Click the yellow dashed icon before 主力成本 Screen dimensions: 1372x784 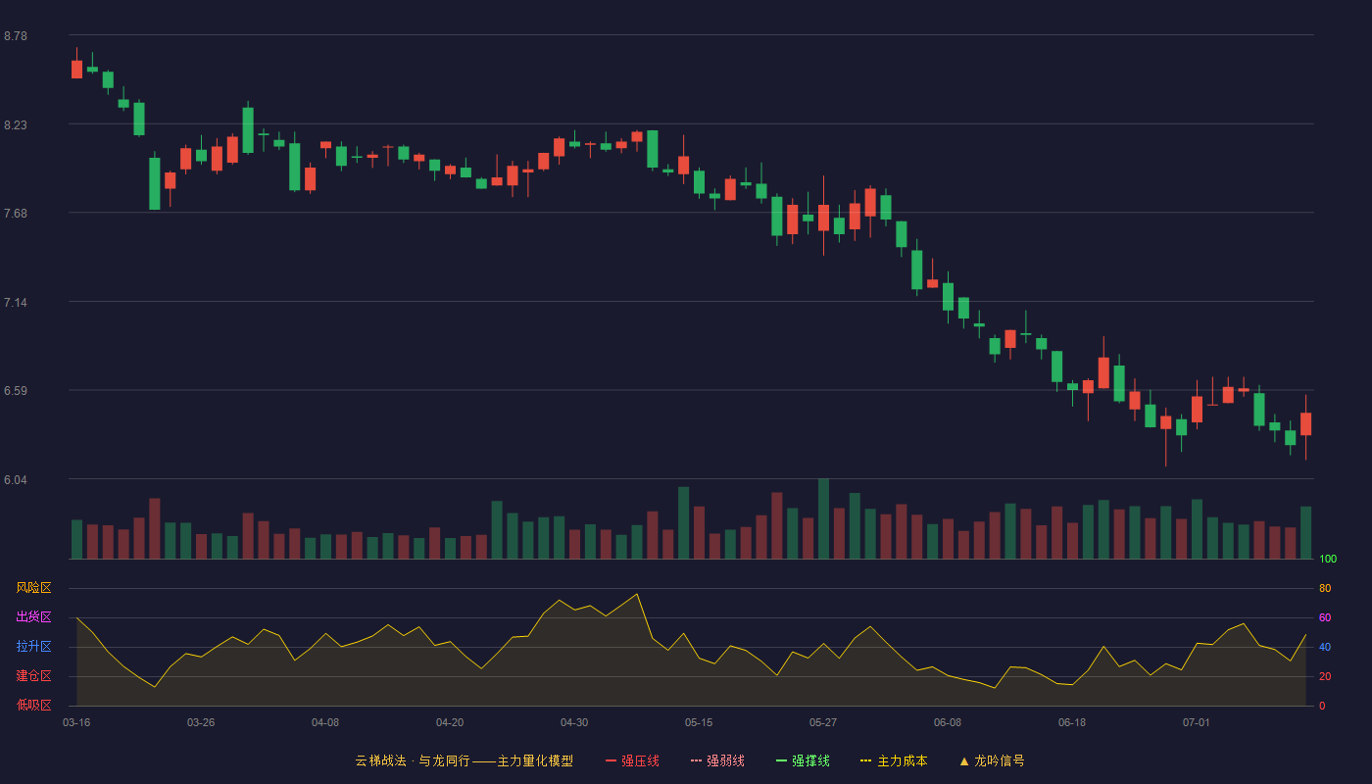pyautogui.click(x=865, y=760)
